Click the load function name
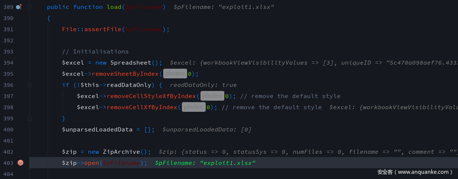The image size is (458, 179). click(114, 7)
